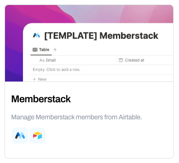Screen dimensions: 179x163
Task: Click the [TEMPLATE] Memberstack page title
Action: pyautogui.click(x=101, y=36)
